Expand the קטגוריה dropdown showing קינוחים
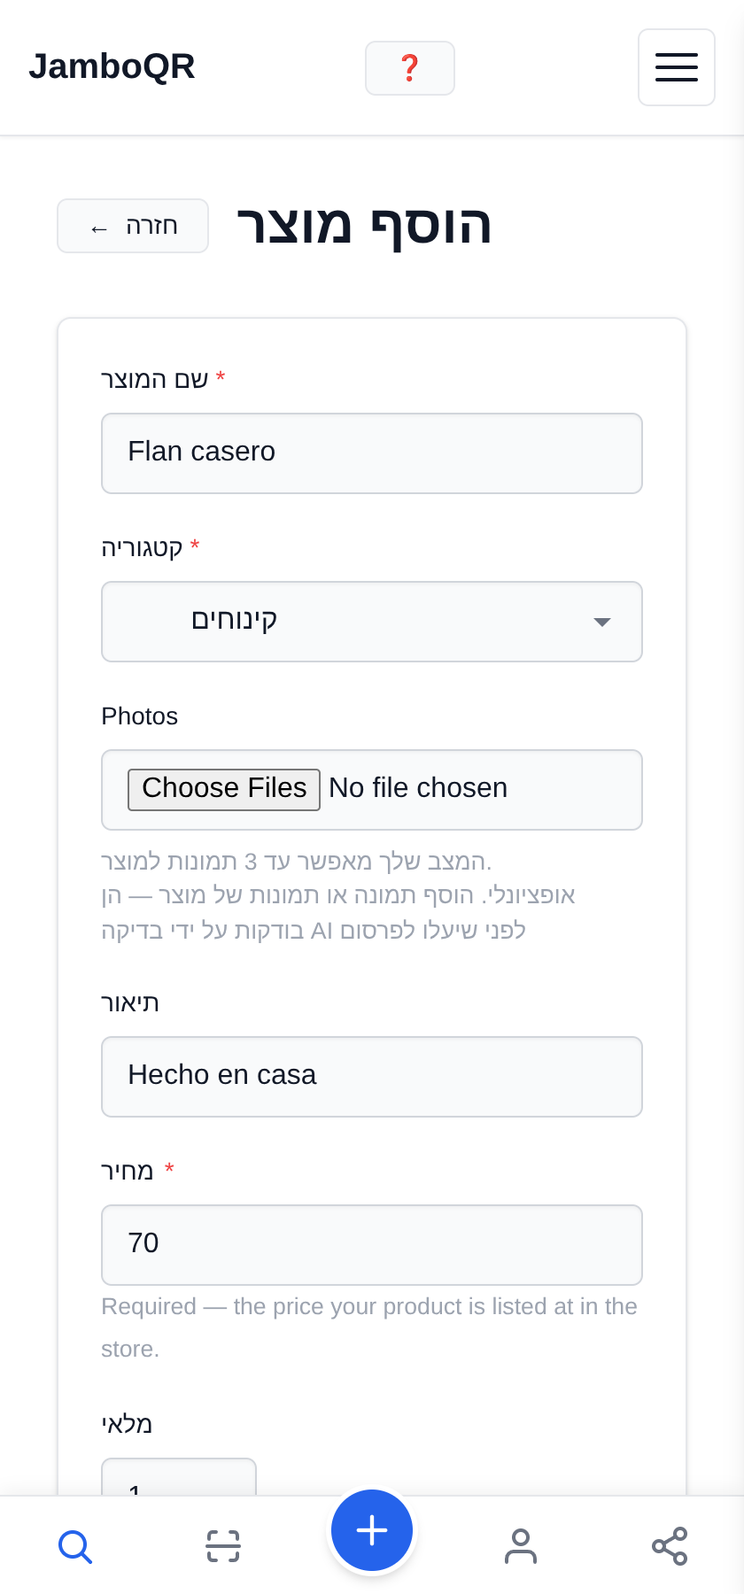 click(x=372, y=622)
